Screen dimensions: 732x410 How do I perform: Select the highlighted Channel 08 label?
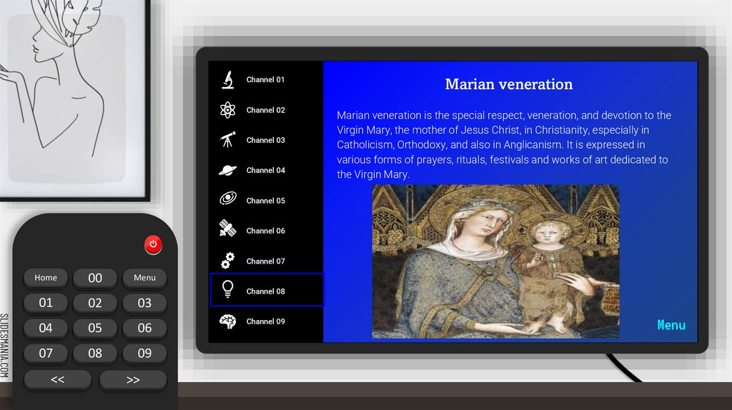coord(266,291)
